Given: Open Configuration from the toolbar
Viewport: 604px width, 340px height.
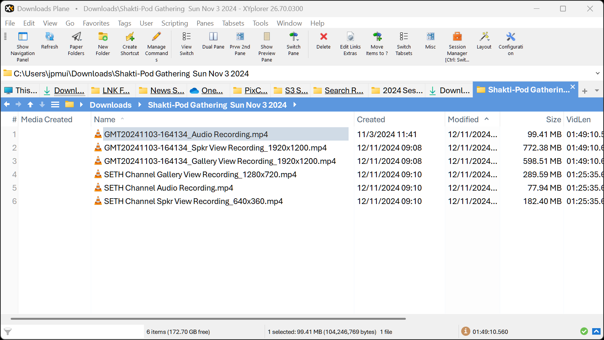Looking at the screenshot, I should 511,44.
